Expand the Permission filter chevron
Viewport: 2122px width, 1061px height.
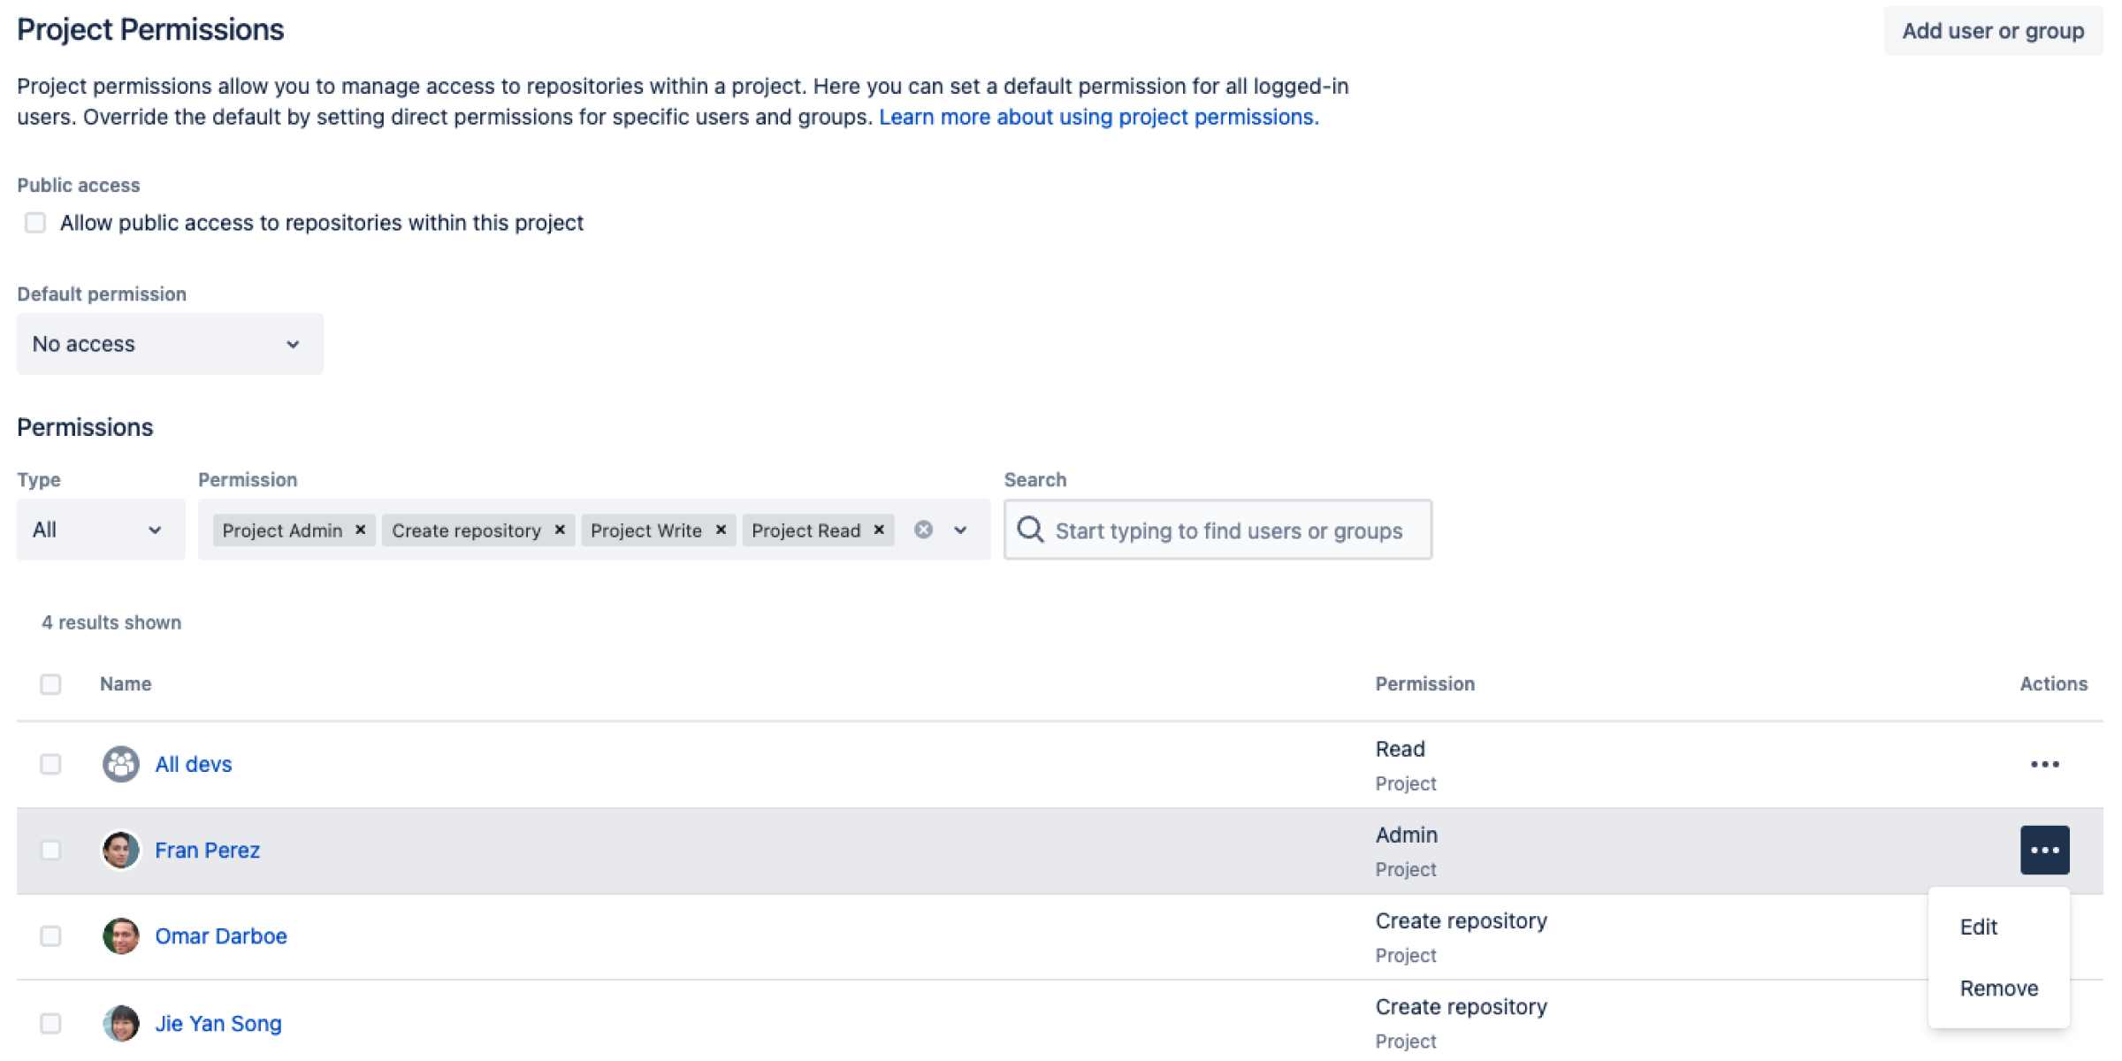point(959,530)
